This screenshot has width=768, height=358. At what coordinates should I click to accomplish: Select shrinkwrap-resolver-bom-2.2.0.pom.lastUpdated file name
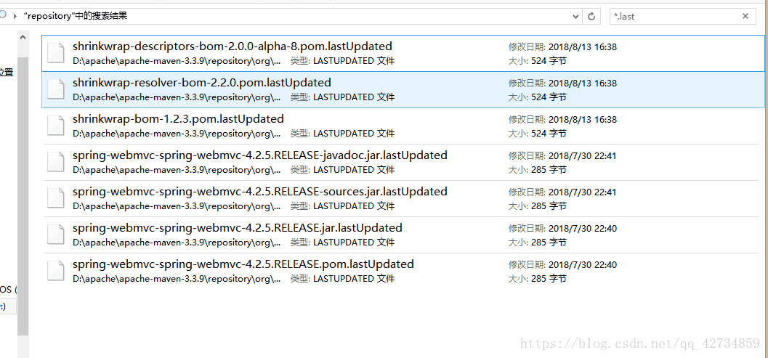coord(202,83)
